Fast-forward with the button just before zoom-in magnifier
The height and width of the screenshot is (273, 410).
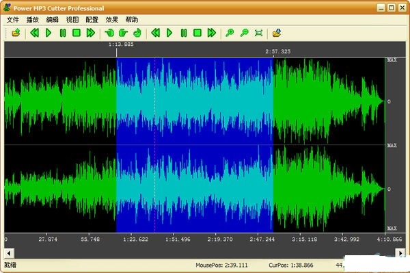pos(212,33)
